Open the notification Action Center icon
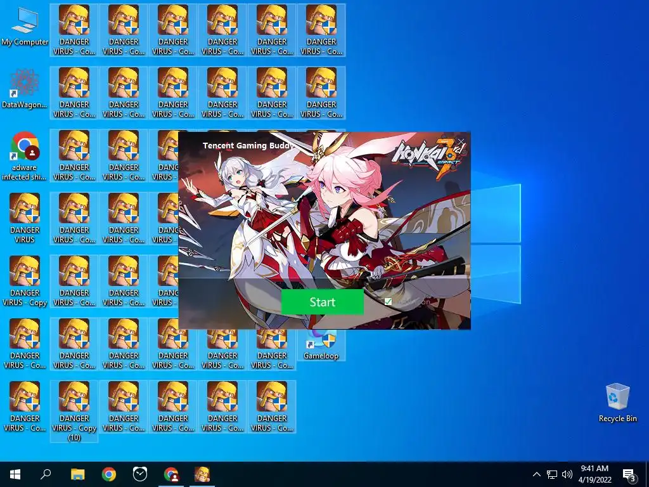Viewport: 649px width, 487px height. click(629, 474)
